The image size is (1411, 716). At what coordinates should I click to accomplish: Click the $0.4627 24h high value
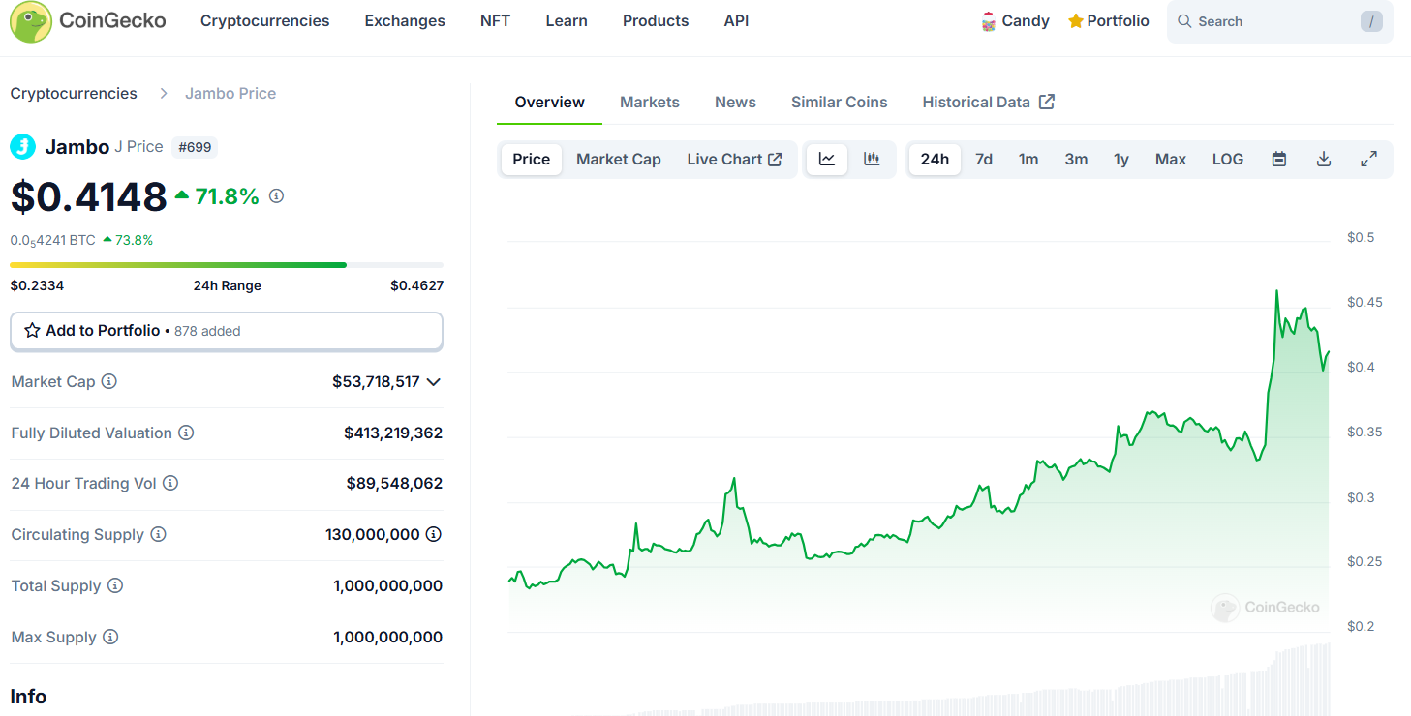[417, 286]
